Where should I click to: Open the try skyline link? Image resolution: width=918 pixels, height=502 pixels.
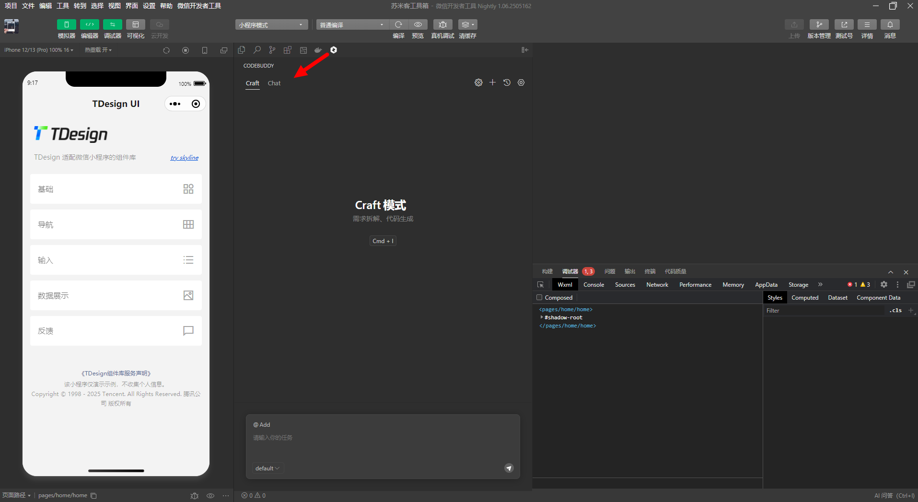tap(184, 157)
